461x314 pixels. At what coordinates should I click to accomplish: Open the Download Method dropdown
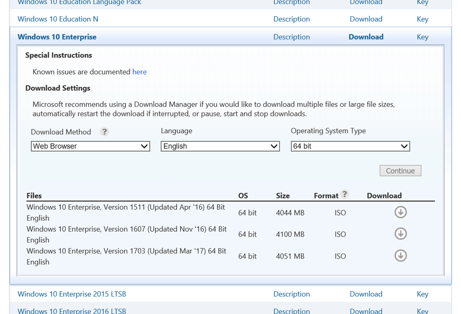click(x=90, y=146)
